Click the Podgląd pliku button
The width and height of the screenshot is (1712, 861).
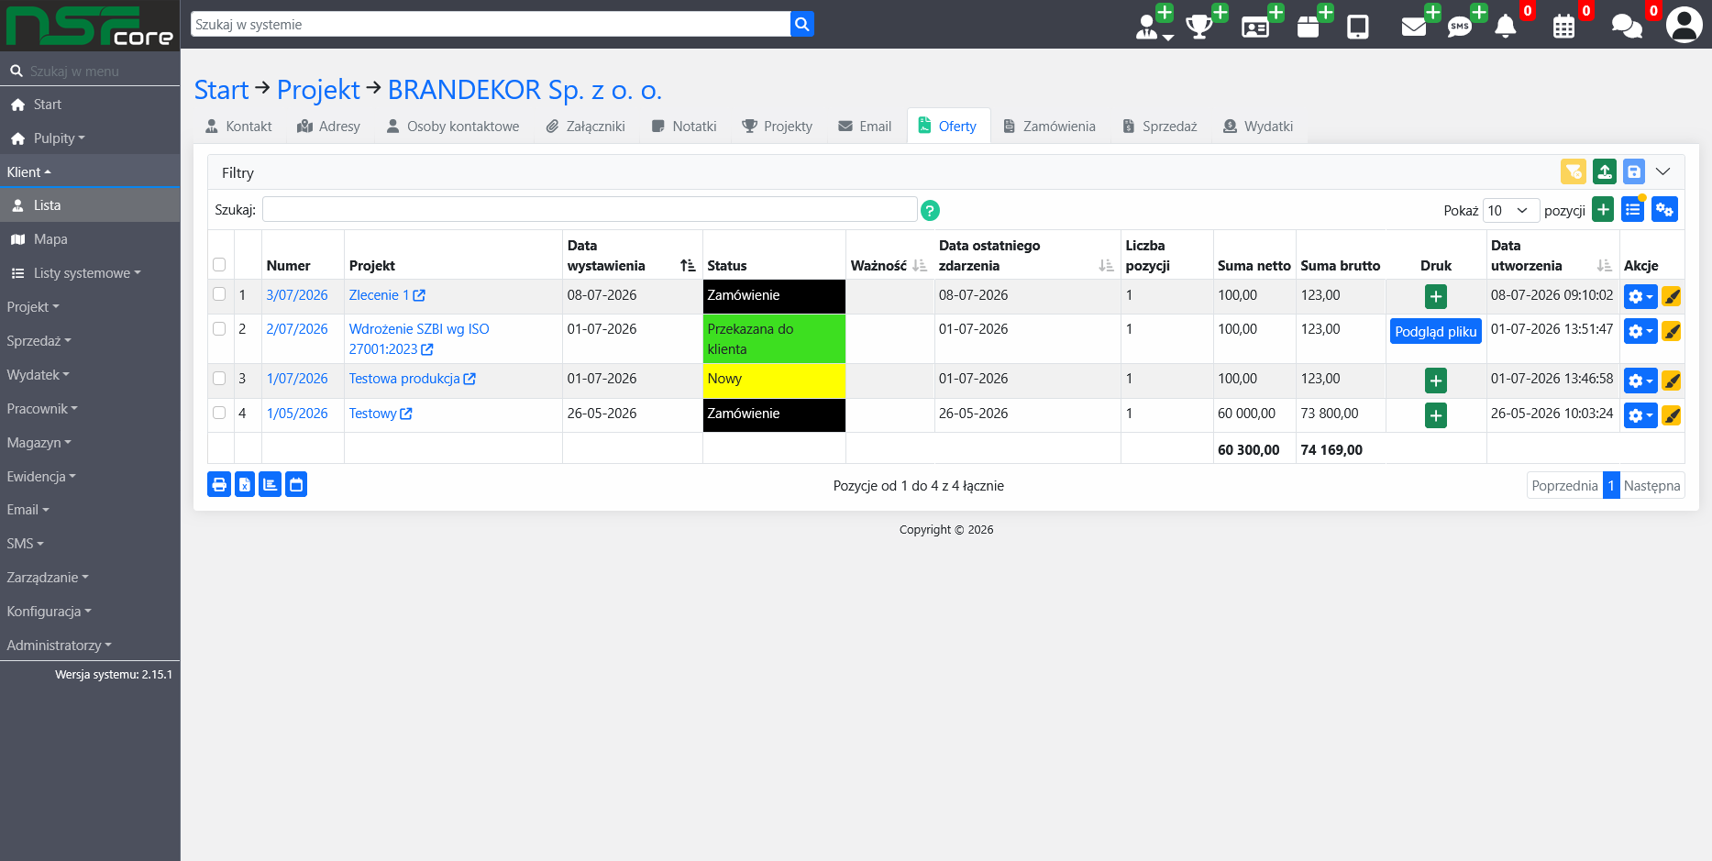(1436, 331)
